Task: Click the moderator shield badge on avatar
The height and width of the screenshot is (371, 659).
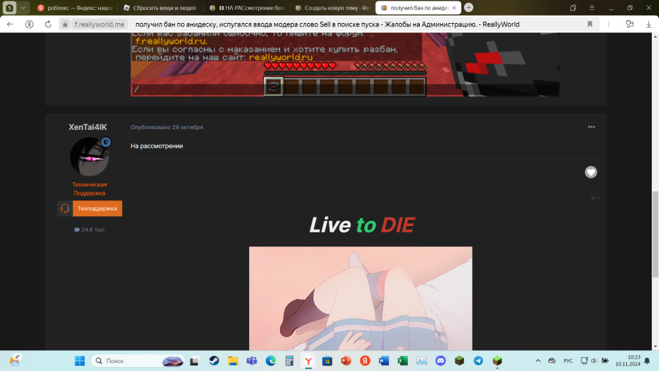Action: click(x=106, y=142)
